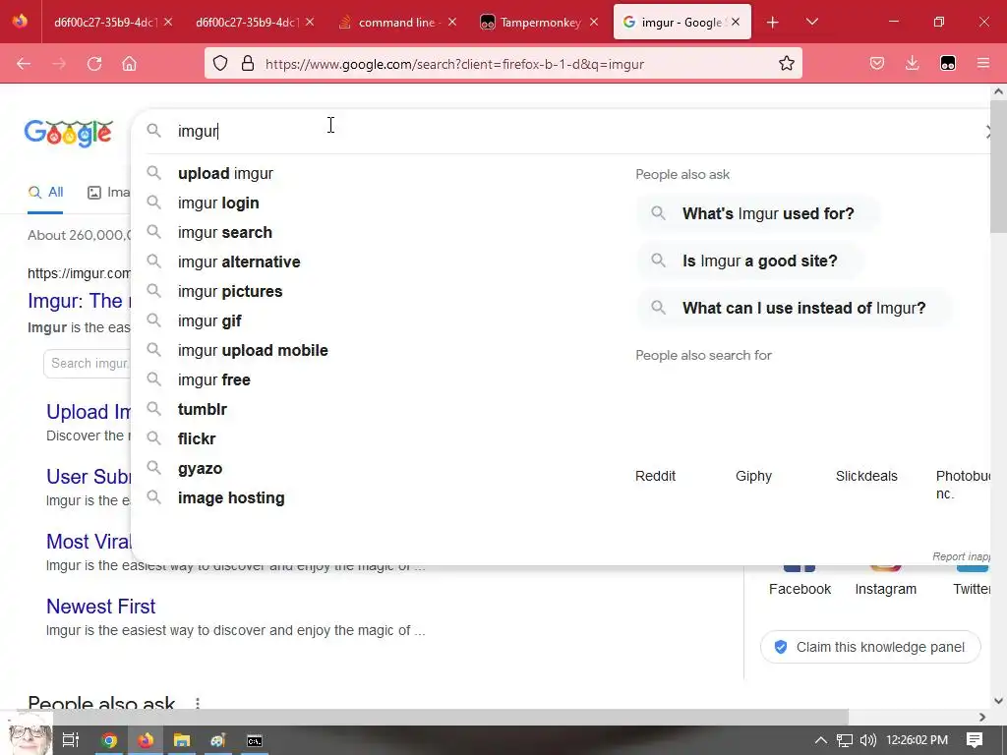Image resolution: width=1007 pixels, height=755 pixels.
Task: Switch to the Tampermonkey tab
Action: pos(540,23)
